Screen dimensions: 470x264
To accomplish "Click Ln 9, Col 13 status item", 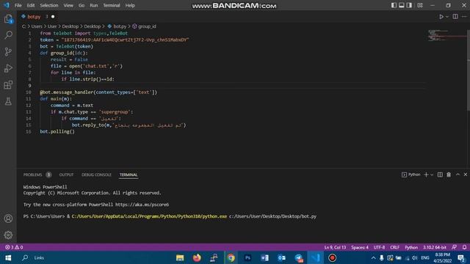I will pos(335,247).
